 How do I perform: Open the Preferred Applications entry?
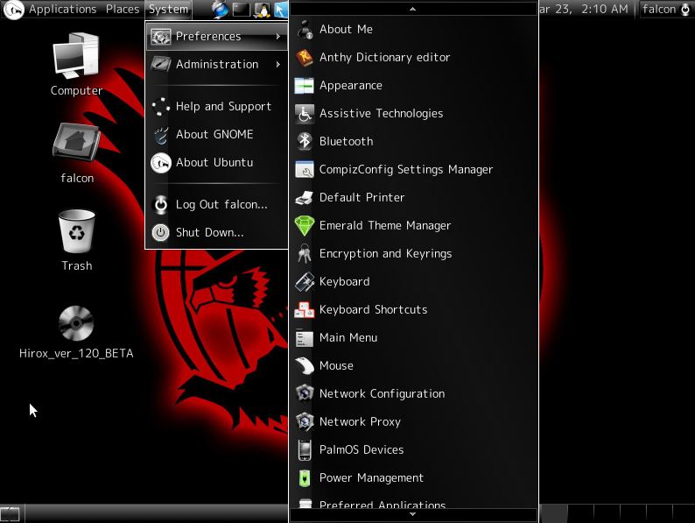pyautogui.click(x=413, y=503)
